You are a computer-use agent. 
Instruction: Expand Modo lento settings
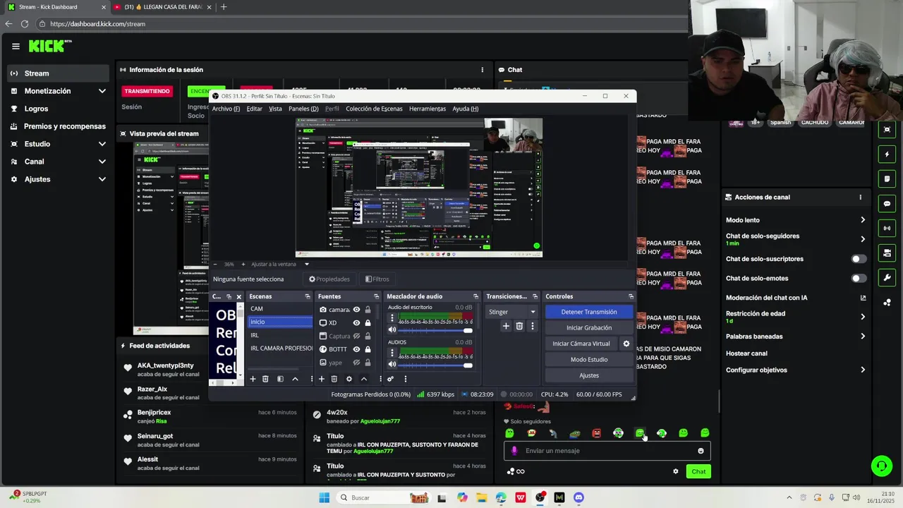[863, 220]
